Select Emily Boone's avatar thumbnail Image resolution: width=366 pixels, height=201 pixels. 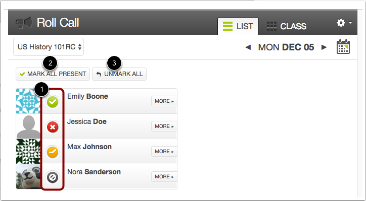point(28,101)
